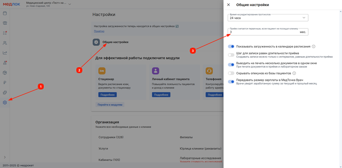The image size is (342, 168).
Task: Toggle Выводить на печать несколько документов
Action: (231, 65)
